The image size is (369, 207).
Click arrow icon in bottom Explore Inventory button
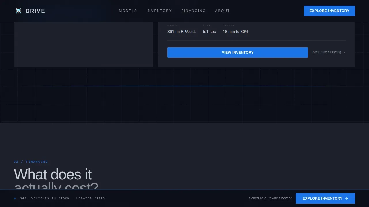coord(347,198)
